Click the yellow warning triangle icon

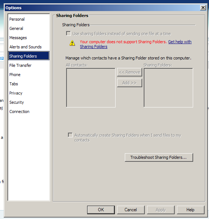(72, 43)
